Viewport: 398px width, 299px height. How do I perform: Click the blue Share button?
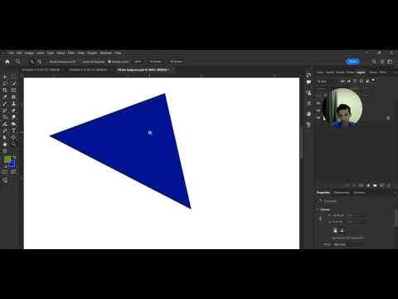tap(352, 61)
